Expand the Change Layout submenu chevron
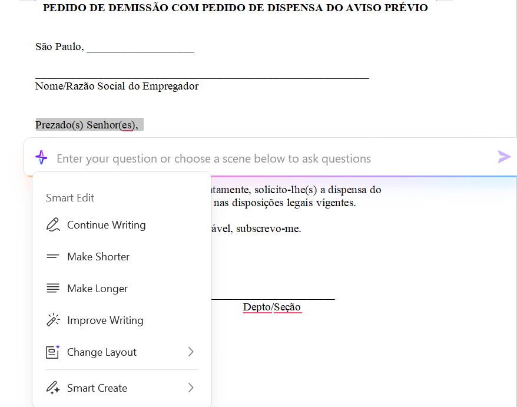This screenshot has height=407, width=517. tap(190, 352)
